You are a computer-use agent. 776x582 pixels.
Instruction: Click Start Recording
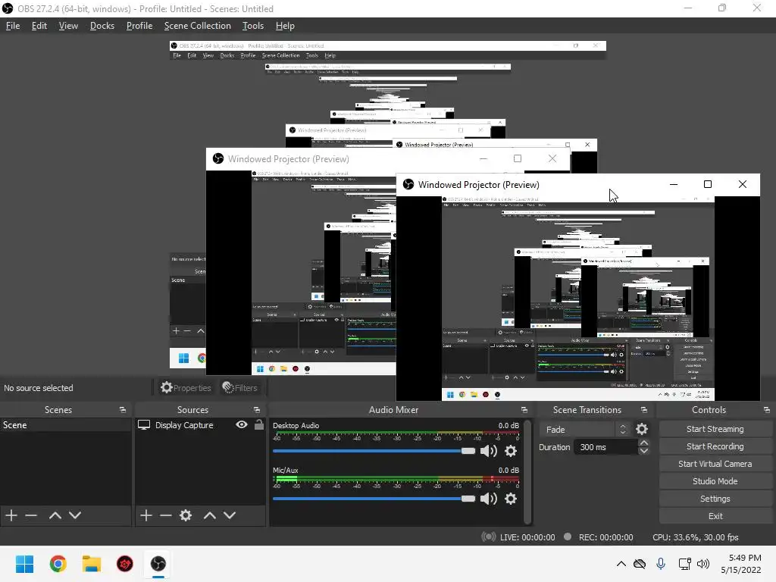715,446
